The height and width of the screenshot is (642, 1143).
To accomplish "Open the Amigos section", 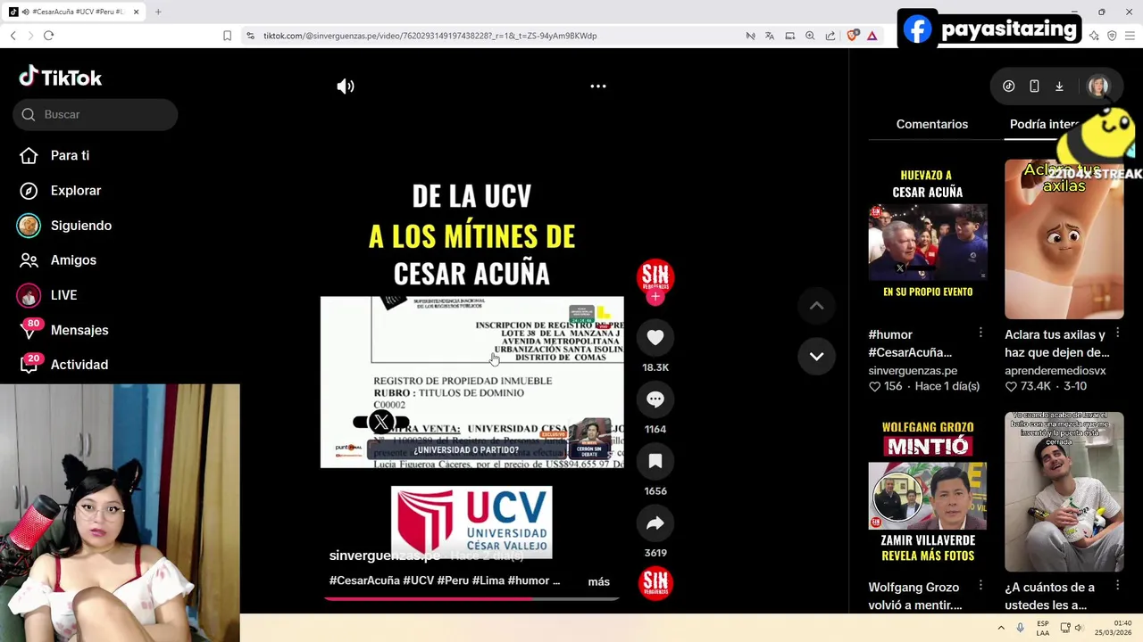I will [58, 260].
